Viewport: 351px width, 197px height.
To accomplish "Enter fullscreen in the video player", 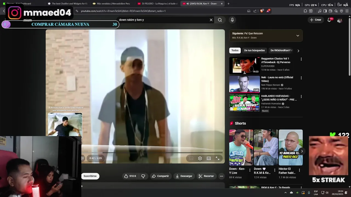I will tap(217, 158).
